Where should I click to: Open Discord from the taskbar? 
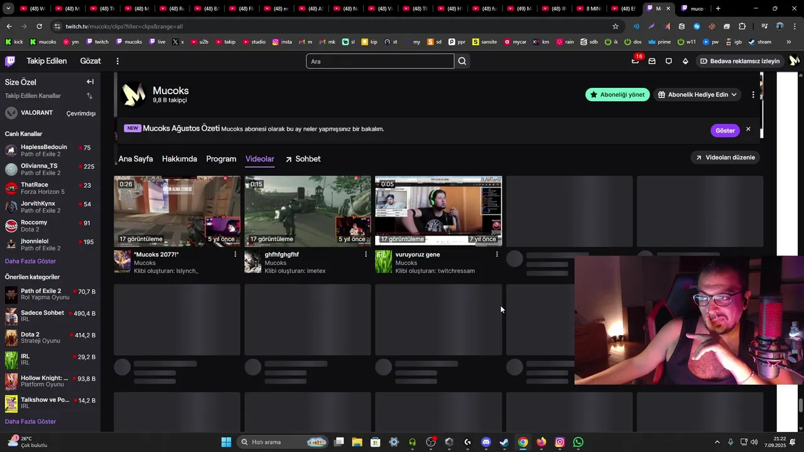point(486,442)
